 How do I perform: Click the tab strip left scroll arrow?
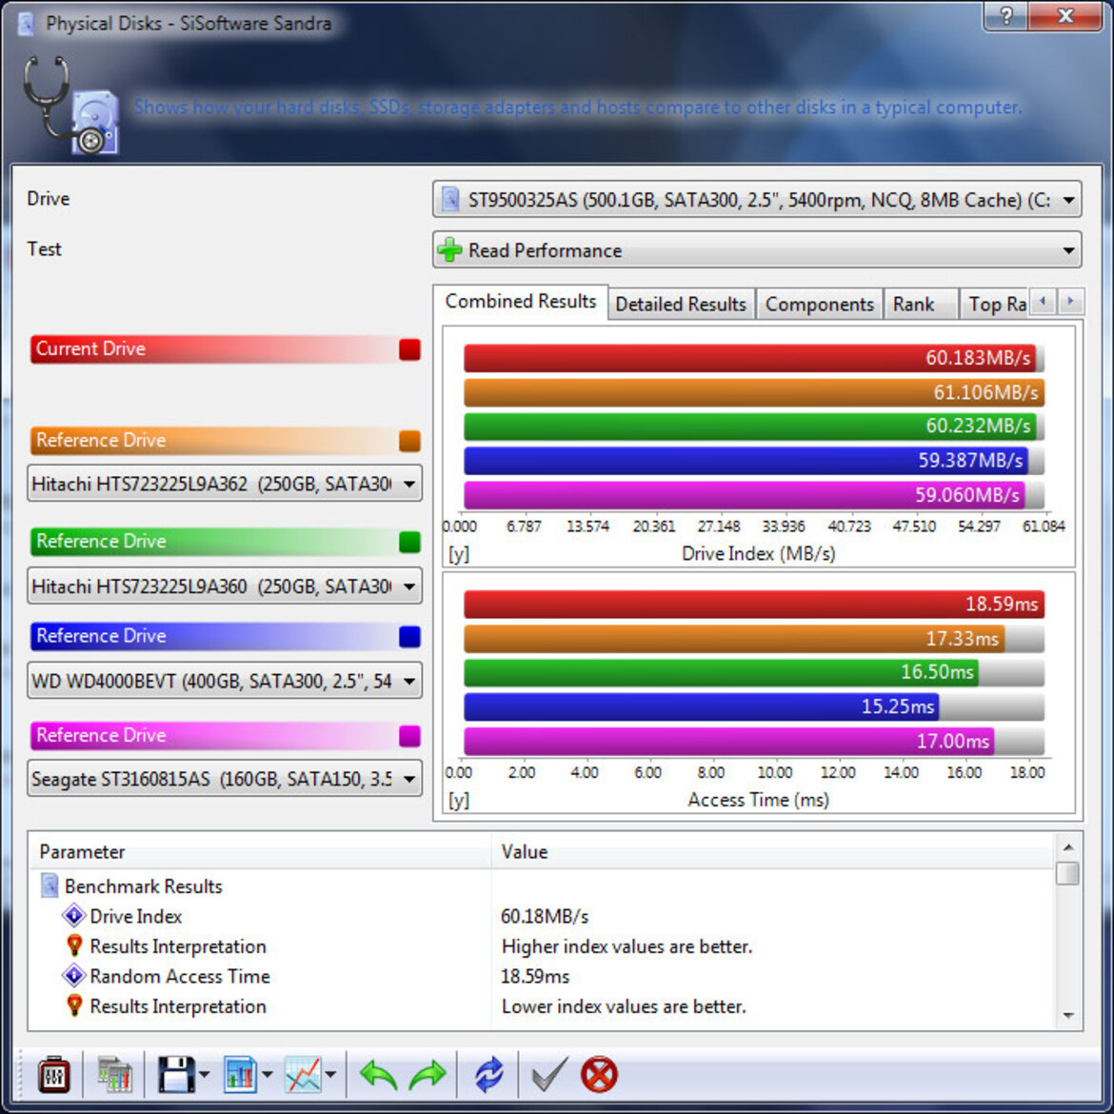point(1043,301)
